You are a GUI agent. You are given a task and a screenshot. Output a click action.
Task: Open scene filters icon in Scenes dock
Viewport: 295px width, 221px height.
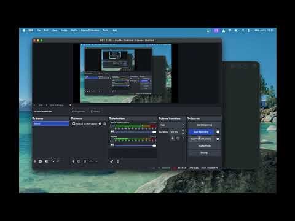pyautogui.click(x=47, y=161)
